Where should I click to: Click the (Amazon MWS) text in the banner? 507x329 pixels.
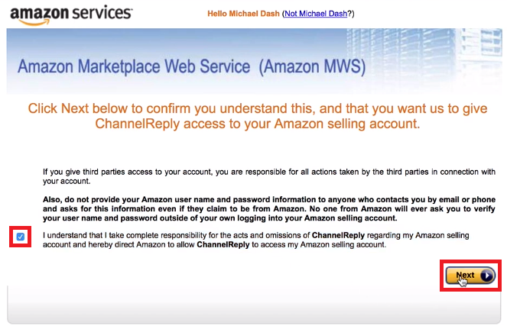click(x=312, y=66)
